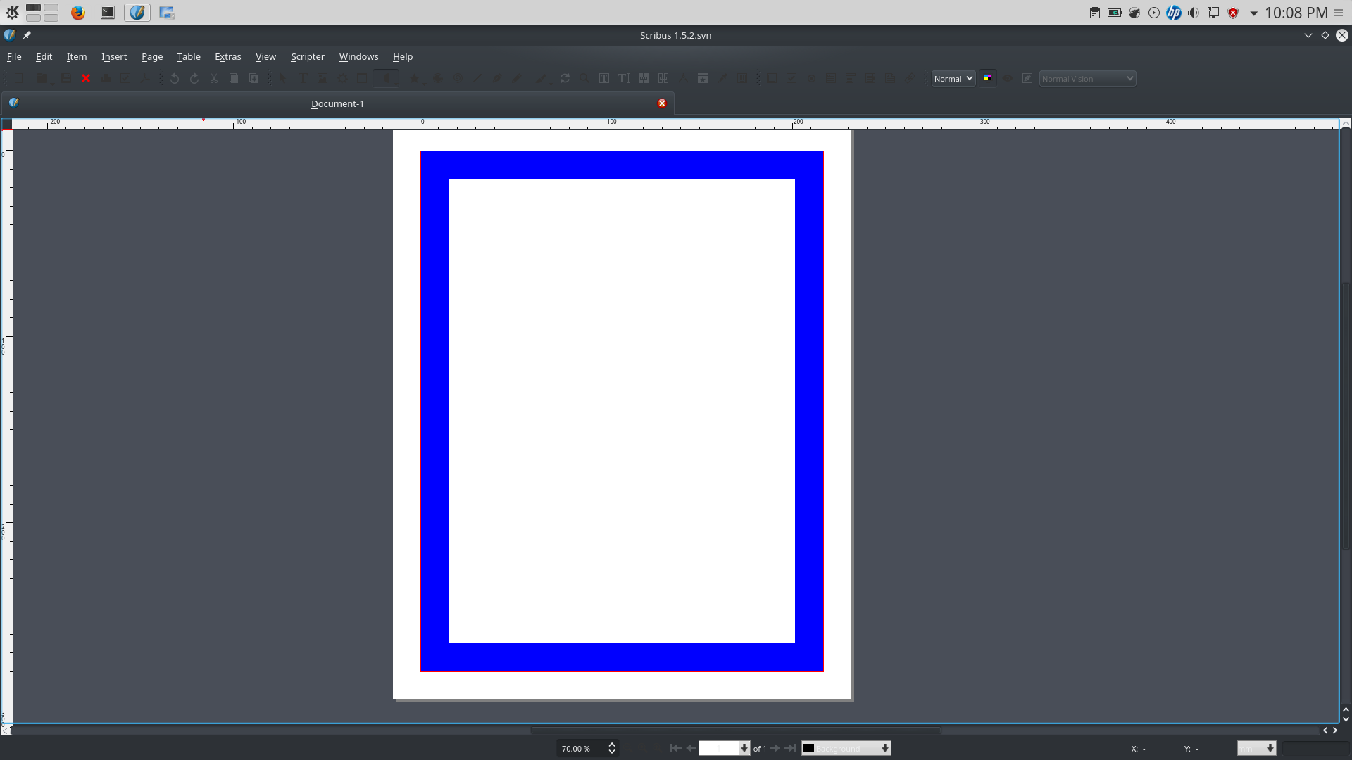
Task: Click the Redo arrow icon
Action: click(194, 79)
